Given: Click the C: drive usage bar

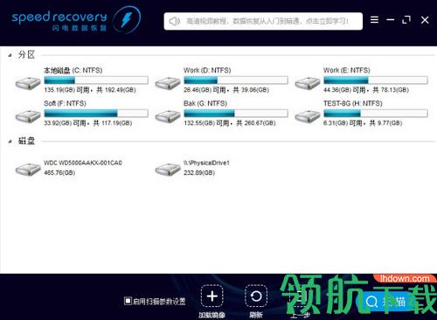Looking at the screenshot, I should tap(96, 80).
